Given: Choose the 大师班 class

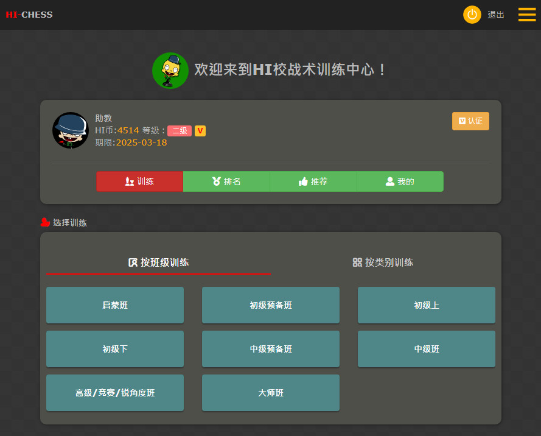Looking at the screenshot, I should coord(271,393).
